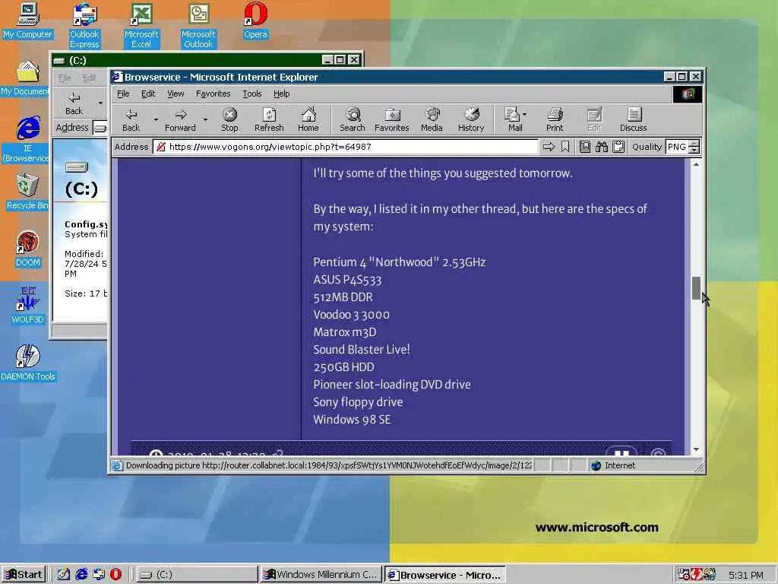Open the Favorites menu
Screen dimensions: 778x584
tap(213, 94)
